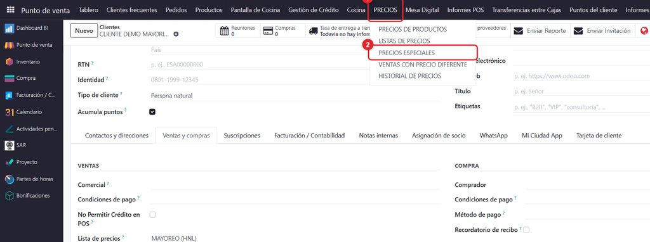Switch to Suscripciones tab
Viewport: 650px width, 242px height.
[x=242, y=136]
